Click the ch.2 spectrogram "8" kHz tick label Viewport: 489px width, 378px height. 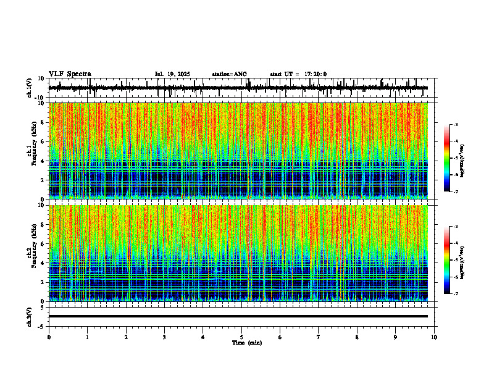(x=43, y=225)
